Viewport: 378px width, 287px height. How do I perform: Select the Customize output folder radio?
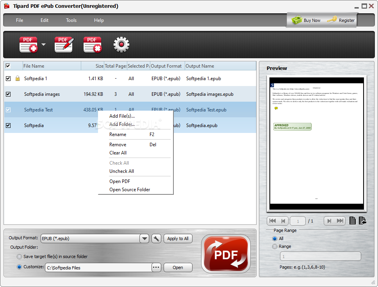19,267
